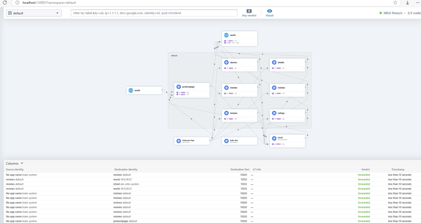Screen dimensions: 421x223
Task: Select the ratings service card
Action: [x=287, y=116]
